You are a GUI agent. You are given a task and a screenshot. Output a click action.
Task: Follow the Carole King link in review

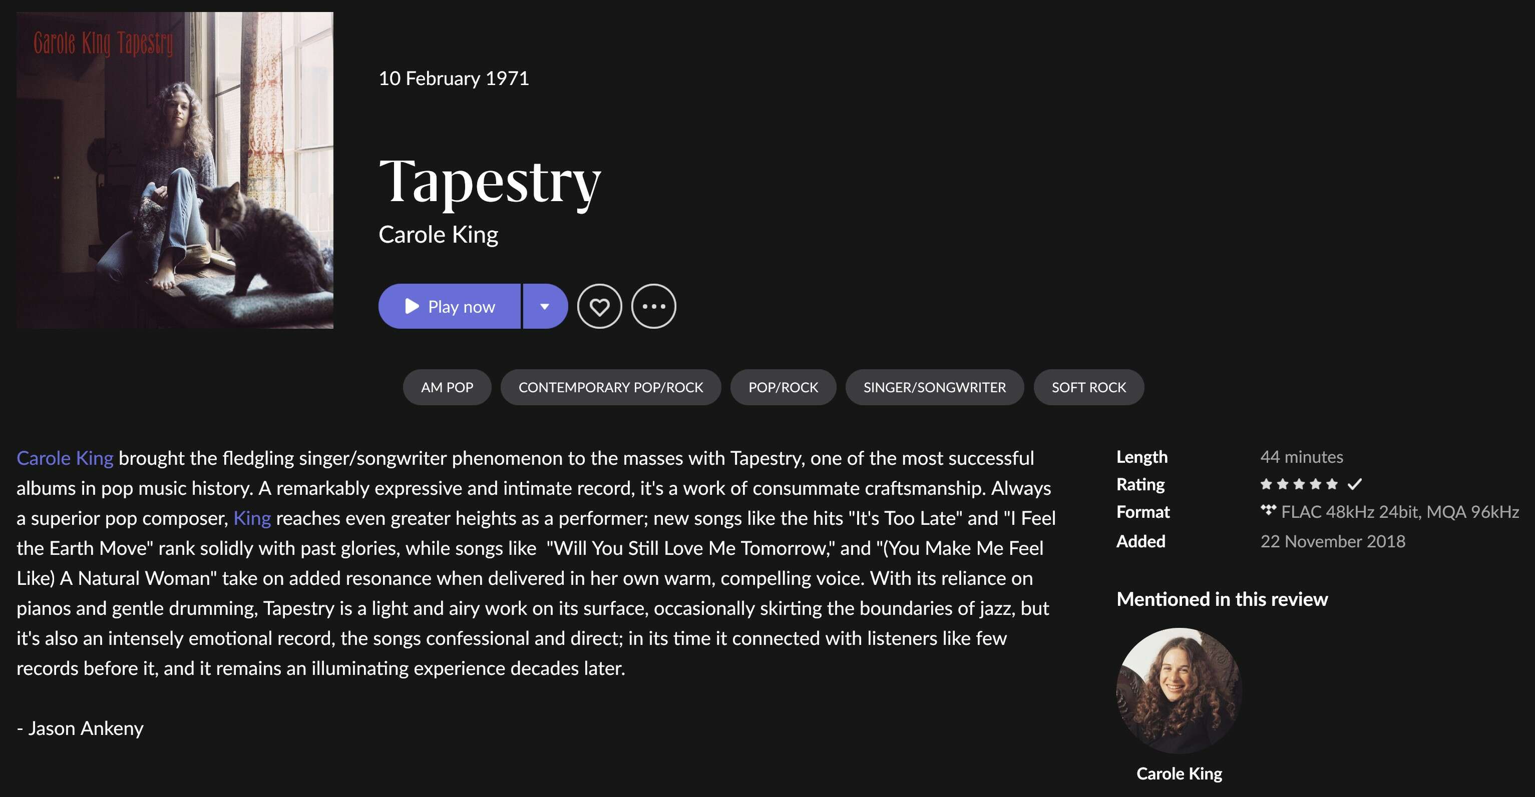click(65, 458)
